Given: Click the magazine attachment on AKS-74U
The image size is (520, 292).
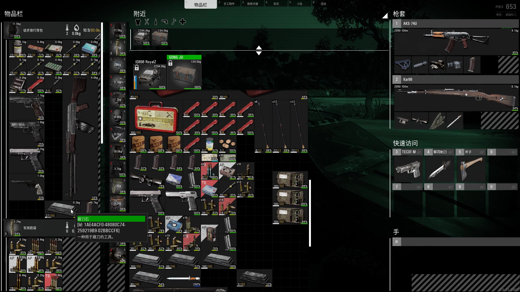Looking at the screenshot, I should point(472,65).
